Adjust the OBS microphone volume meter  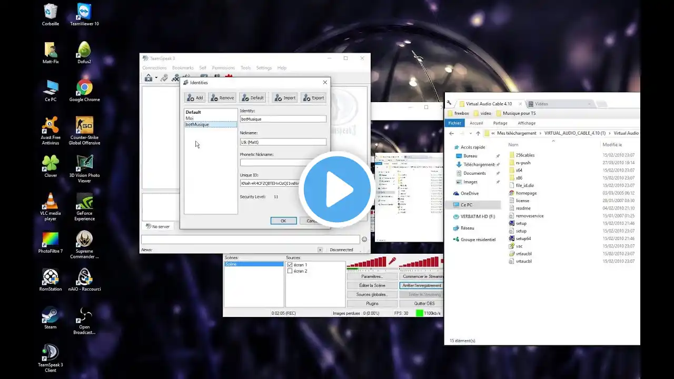366,262
